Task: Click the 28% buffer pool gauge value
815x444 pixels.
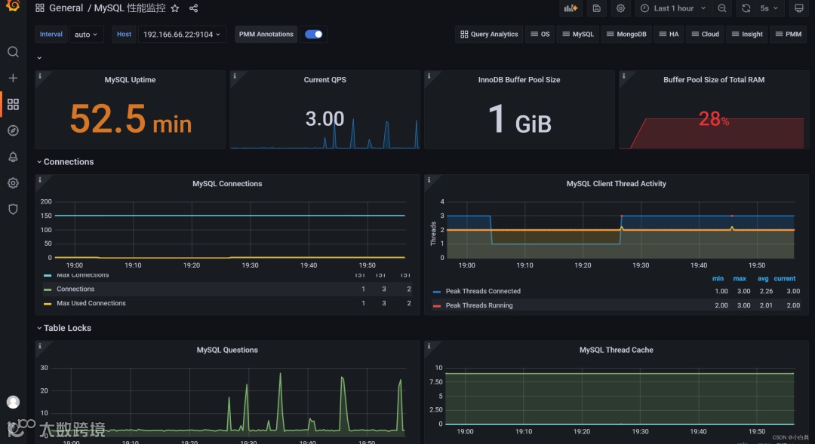Action: click(x=714, y=119)
